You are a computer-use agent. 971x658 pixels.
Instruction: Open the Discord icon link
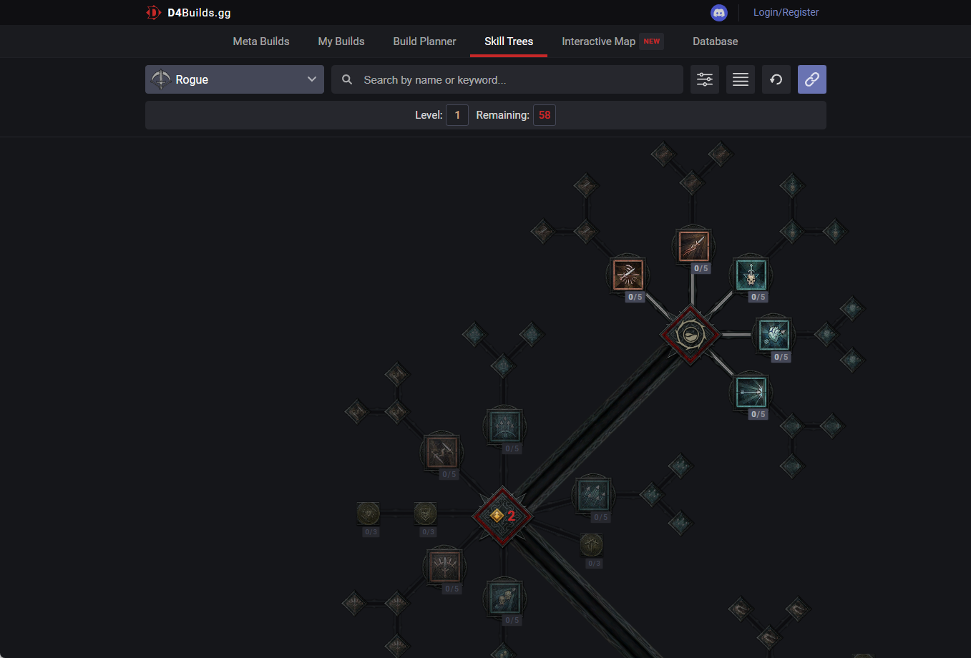click(719, 12)
